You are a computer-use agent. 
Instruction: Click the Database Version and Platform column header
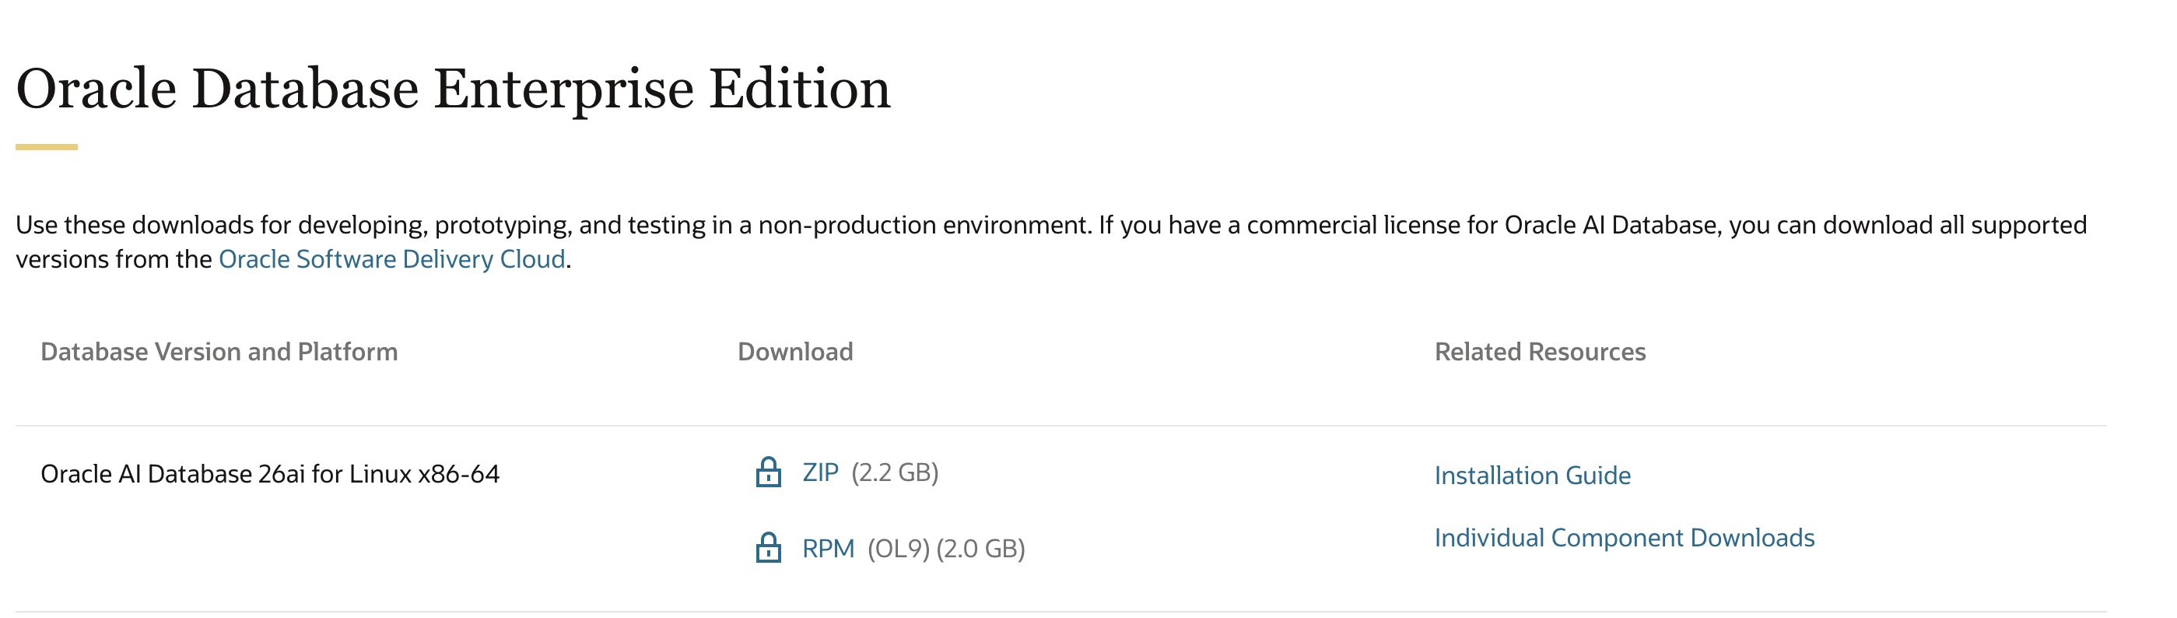(219, 352)
